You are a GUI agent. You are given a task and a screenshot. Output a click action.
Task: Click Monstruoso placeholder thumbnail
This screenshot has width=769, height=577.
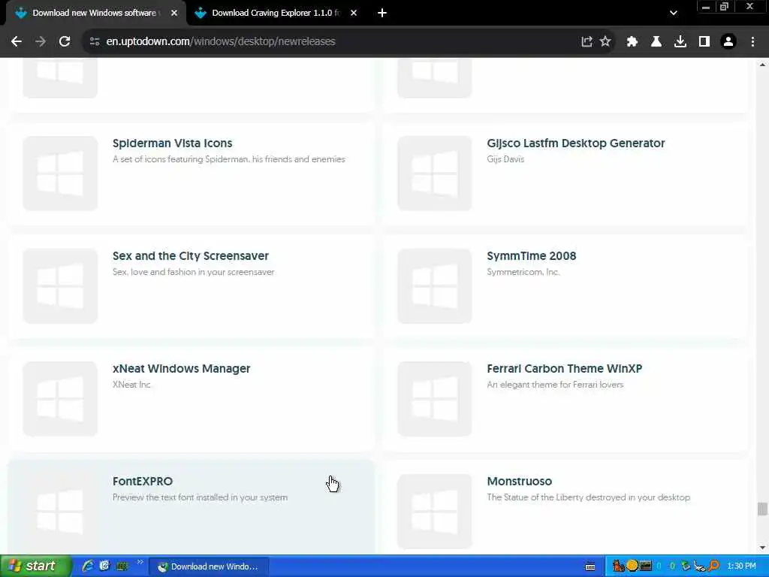(x=435, y=511)
